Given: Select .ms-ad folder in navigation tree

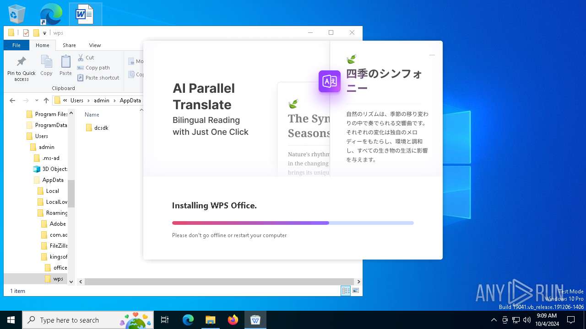Looking at the screenshot, I should pos(47,158).
